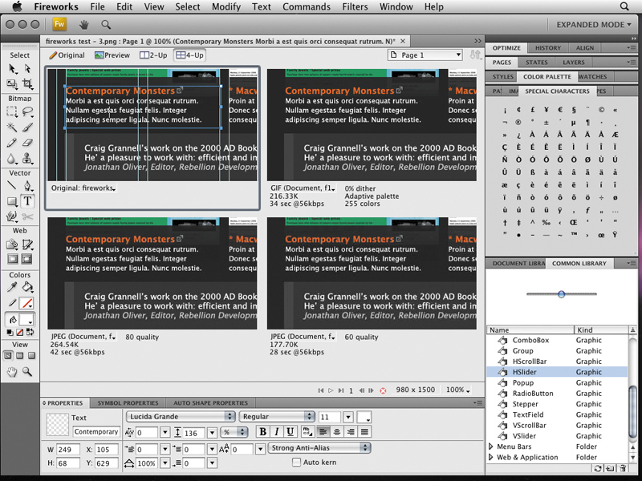642x481 pixels.
Task: Activate the Text tool
Action: tap(27, 201)
